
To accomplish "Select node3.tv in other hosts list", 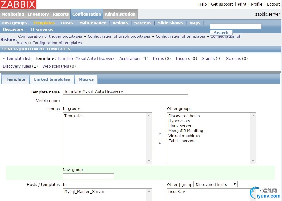I will (177, 192).
